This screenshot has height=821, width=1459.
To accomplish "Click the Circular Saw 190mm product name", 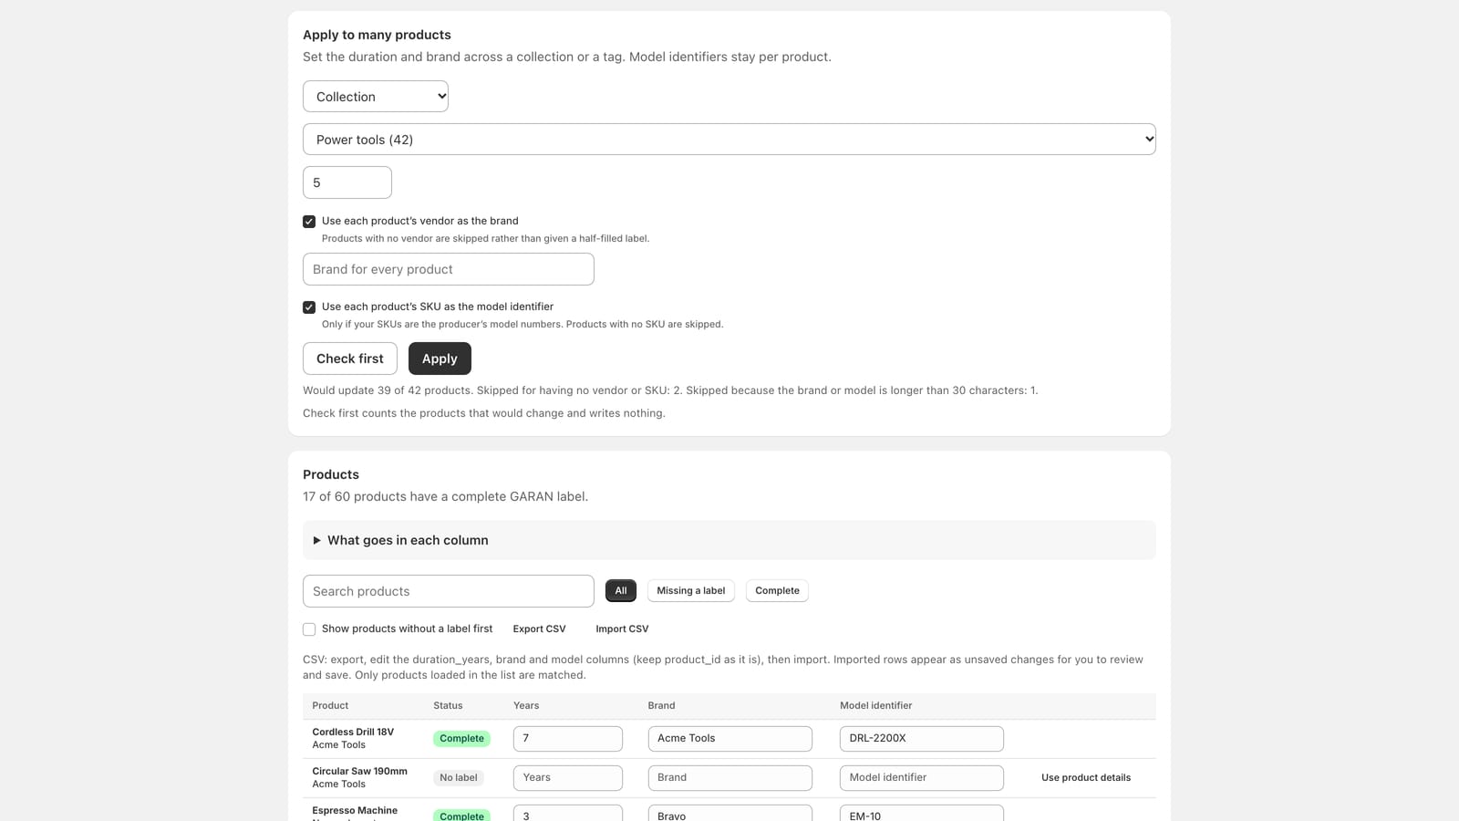I will 359,772.
